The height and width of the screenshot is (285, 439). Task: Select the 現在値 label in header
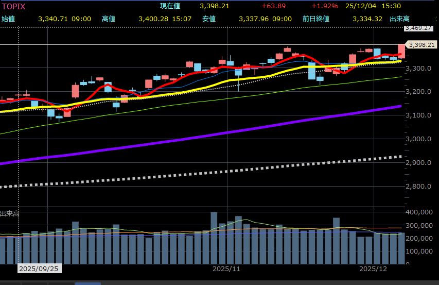click(x=170, y=6)
